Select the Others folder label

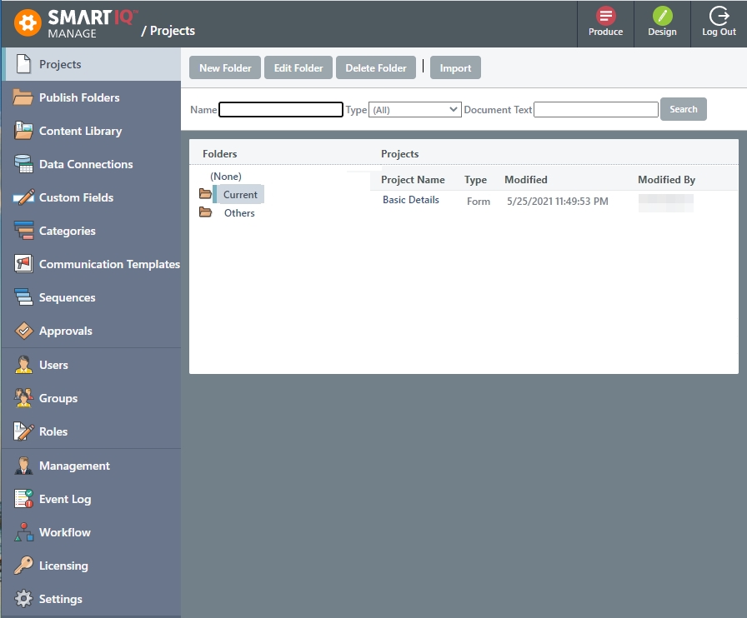point(239,213)
